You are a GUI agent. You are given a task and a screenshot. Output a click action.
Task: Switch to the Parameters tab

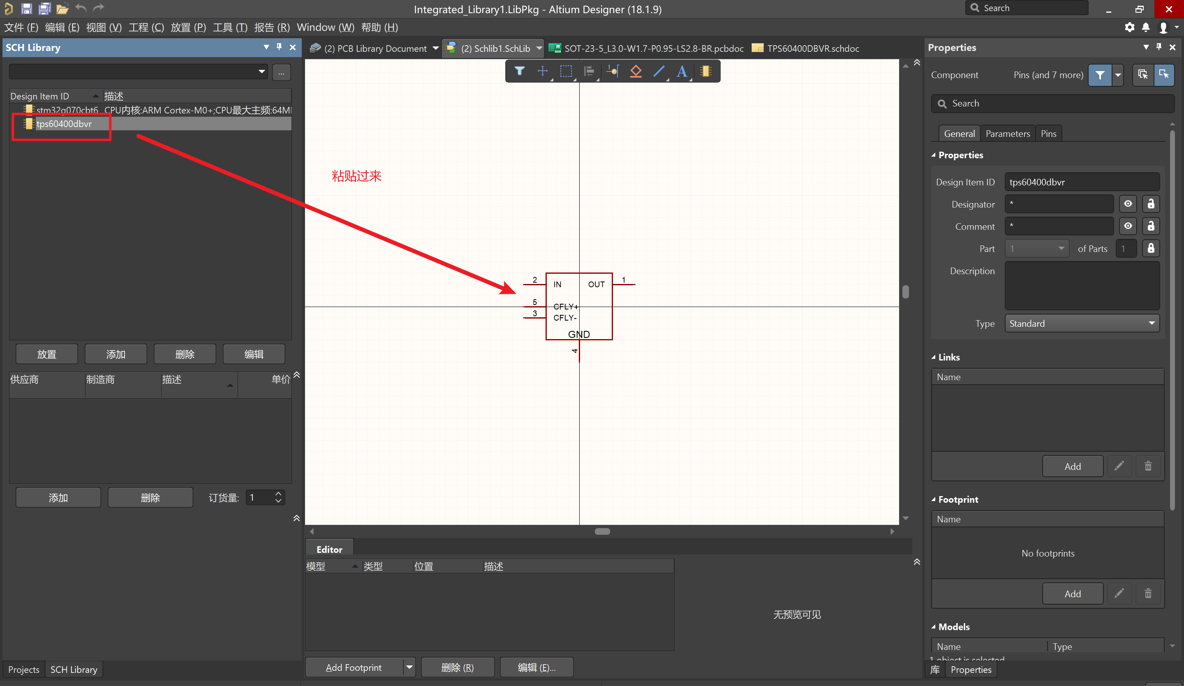tap(1008, 134)
